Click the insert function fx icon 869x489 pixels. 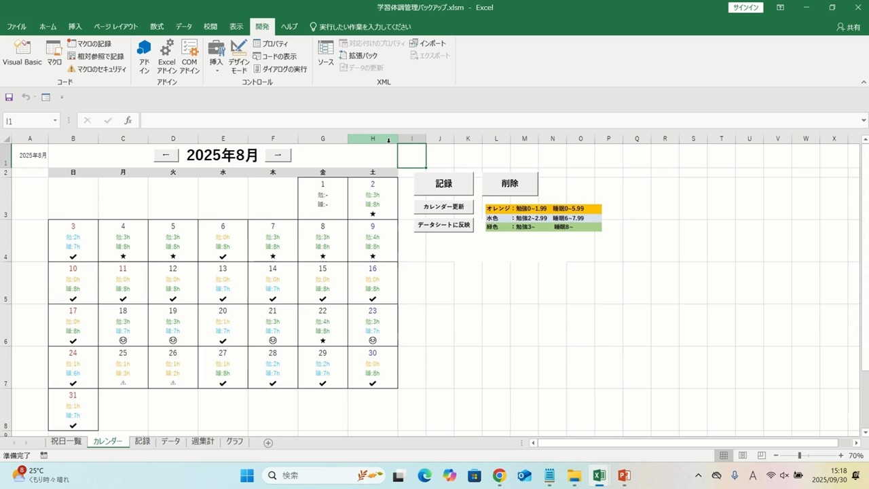coord(128,121)
